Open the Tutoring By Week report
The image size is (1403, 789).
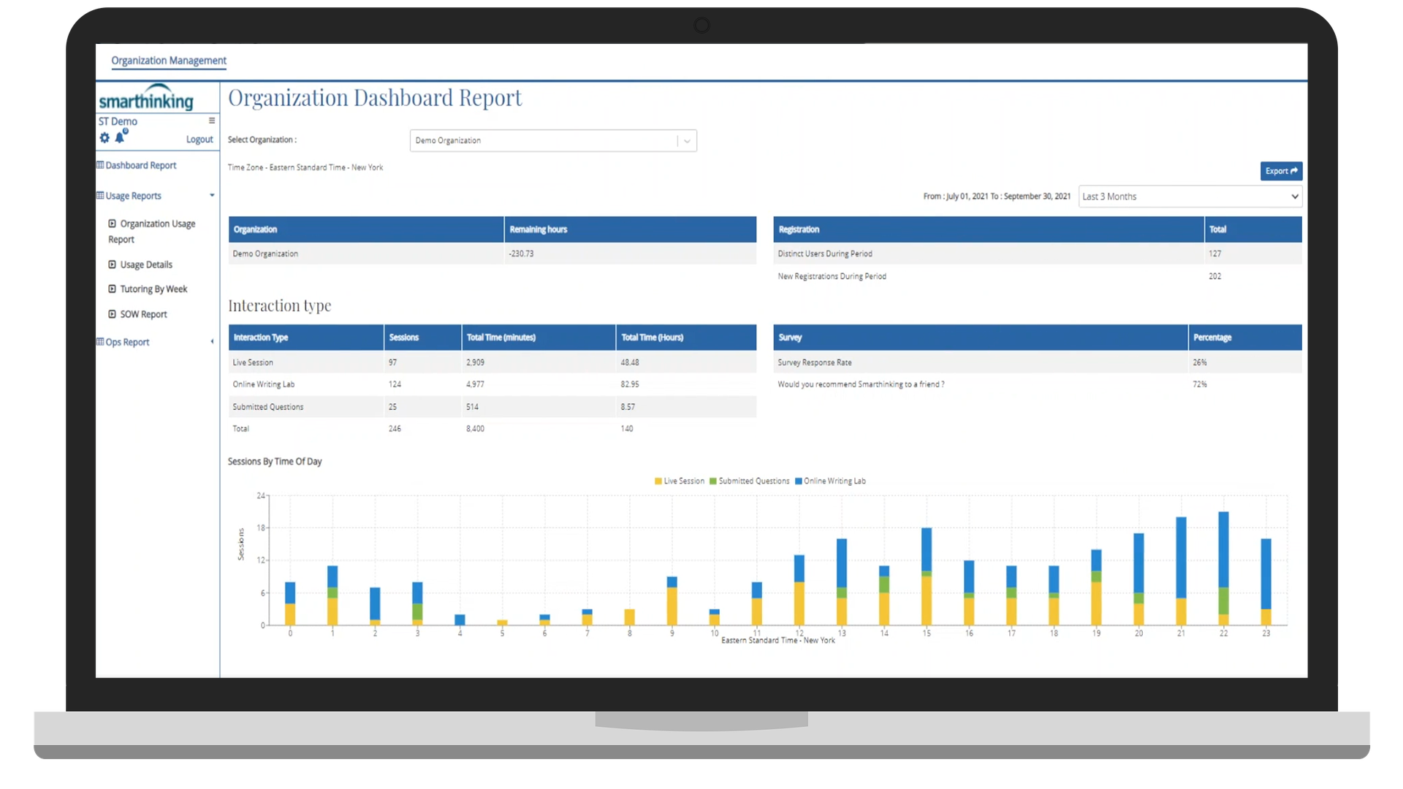(x=153, y=289)
